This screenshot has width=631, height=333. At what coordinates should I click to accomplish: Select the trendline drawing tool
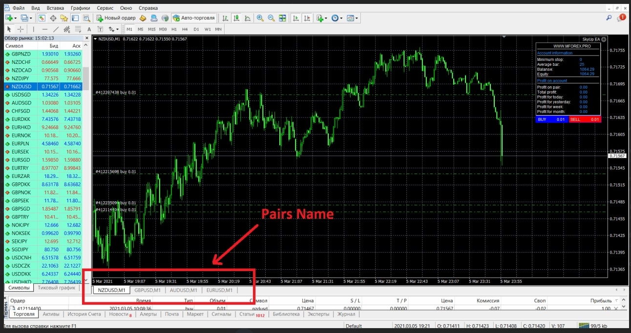[x=56, y=29]
